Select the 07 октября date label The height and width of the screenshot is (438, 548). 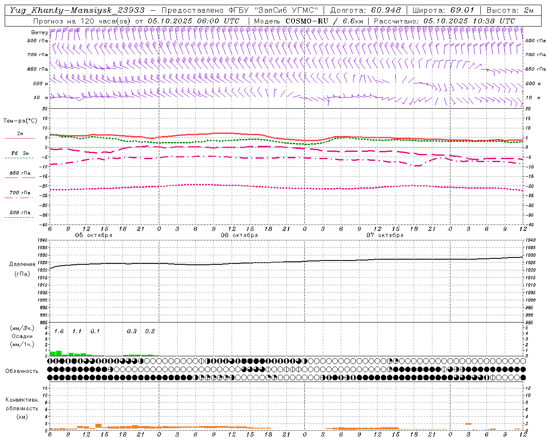click(x=385, y=235)
